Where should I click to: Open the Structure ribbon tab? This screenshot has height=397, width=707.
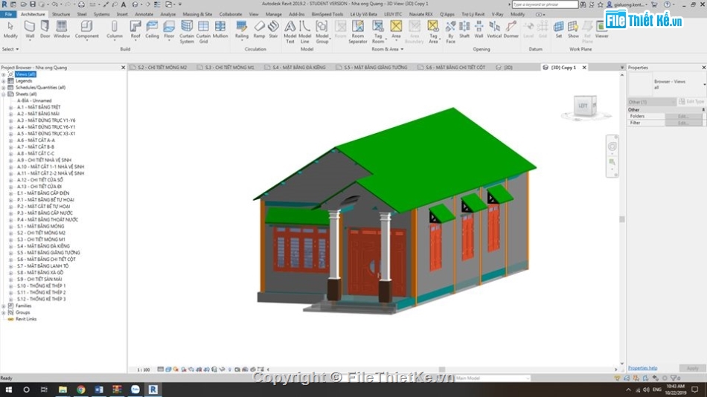point(61,14)
